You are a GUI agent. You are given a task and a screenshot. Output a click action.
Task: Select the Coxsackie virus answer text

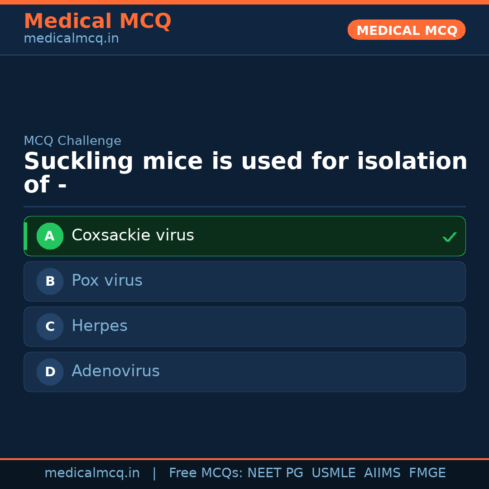[x=133, y=235]
